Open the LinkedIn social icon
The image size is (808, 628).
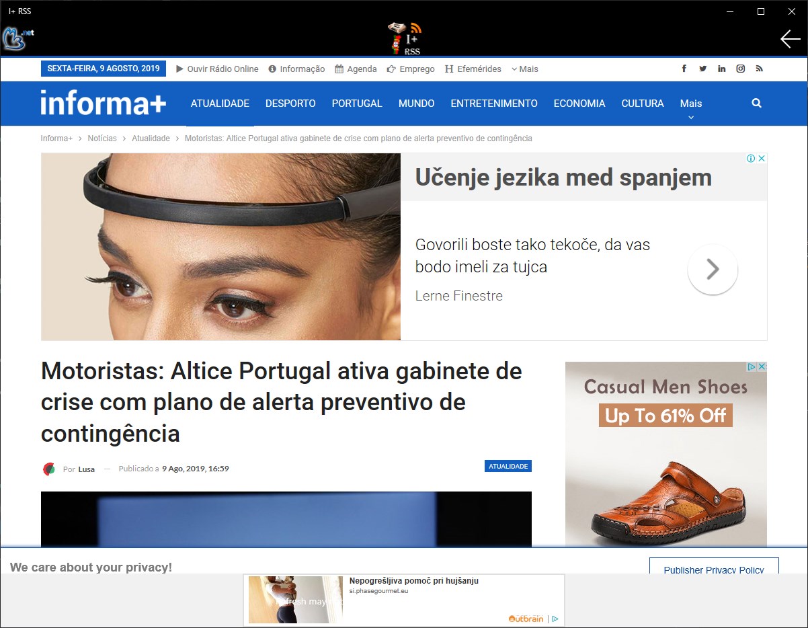tap(722, 69)
